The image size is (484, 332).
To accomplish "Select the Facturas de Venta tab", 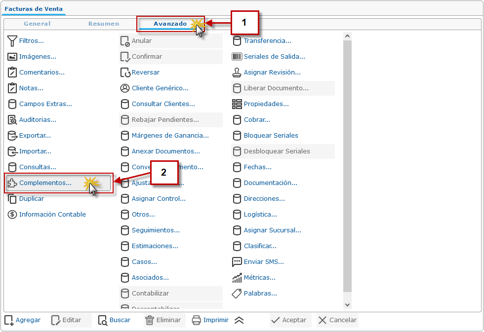I will click(34, 9).
